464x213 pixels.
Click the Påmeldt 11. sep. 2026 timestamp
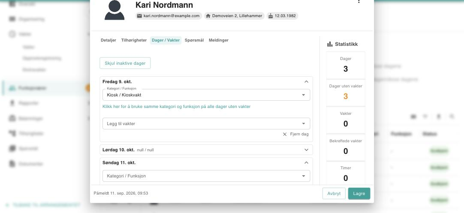click(121, 193)
